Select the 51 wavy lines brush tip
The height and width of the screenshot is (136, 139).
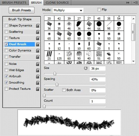point(99,56)
